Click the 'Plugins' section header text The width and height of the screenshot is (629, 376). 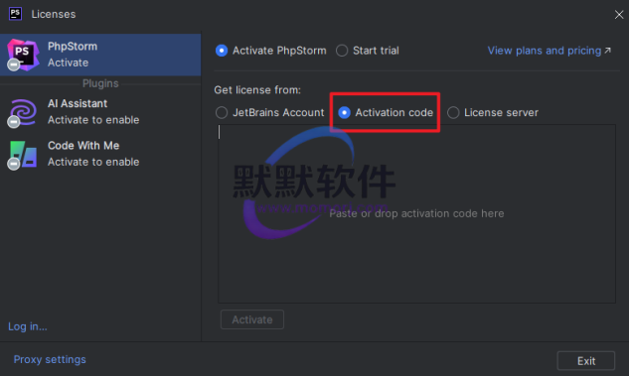pyautogui.click(x=100, y=83)
